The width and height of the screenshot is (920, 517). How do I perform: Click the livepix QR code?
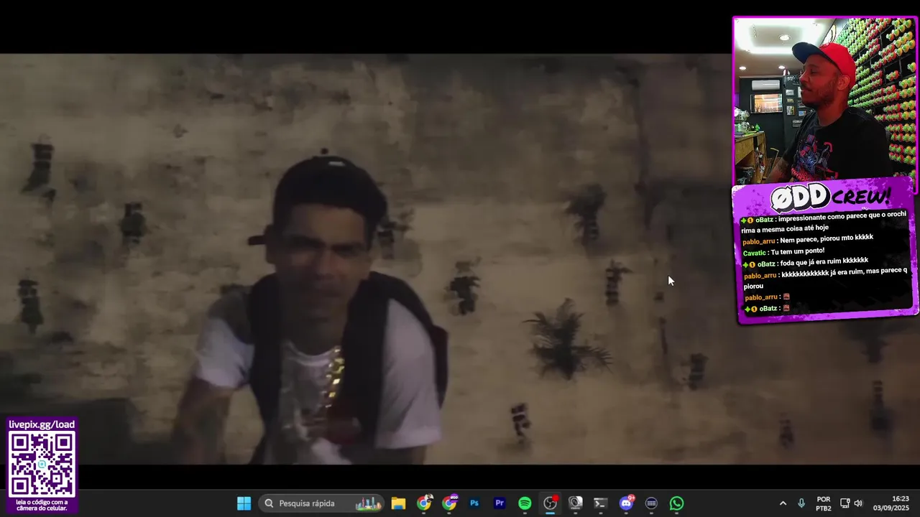pos(42,465)
